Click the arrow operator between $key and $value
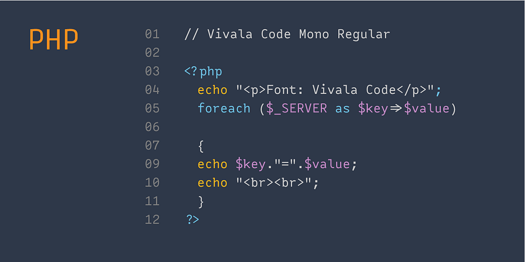Screen dimensions: 525x262 (x=396, y=109)
